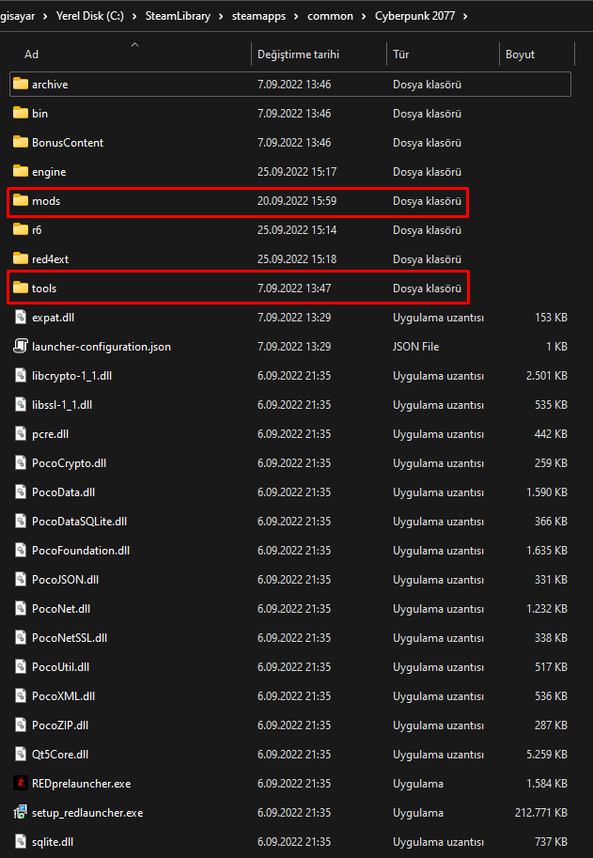Click the mods folder icon
This screenshot has height=858, width=593.
click(21, 200)
